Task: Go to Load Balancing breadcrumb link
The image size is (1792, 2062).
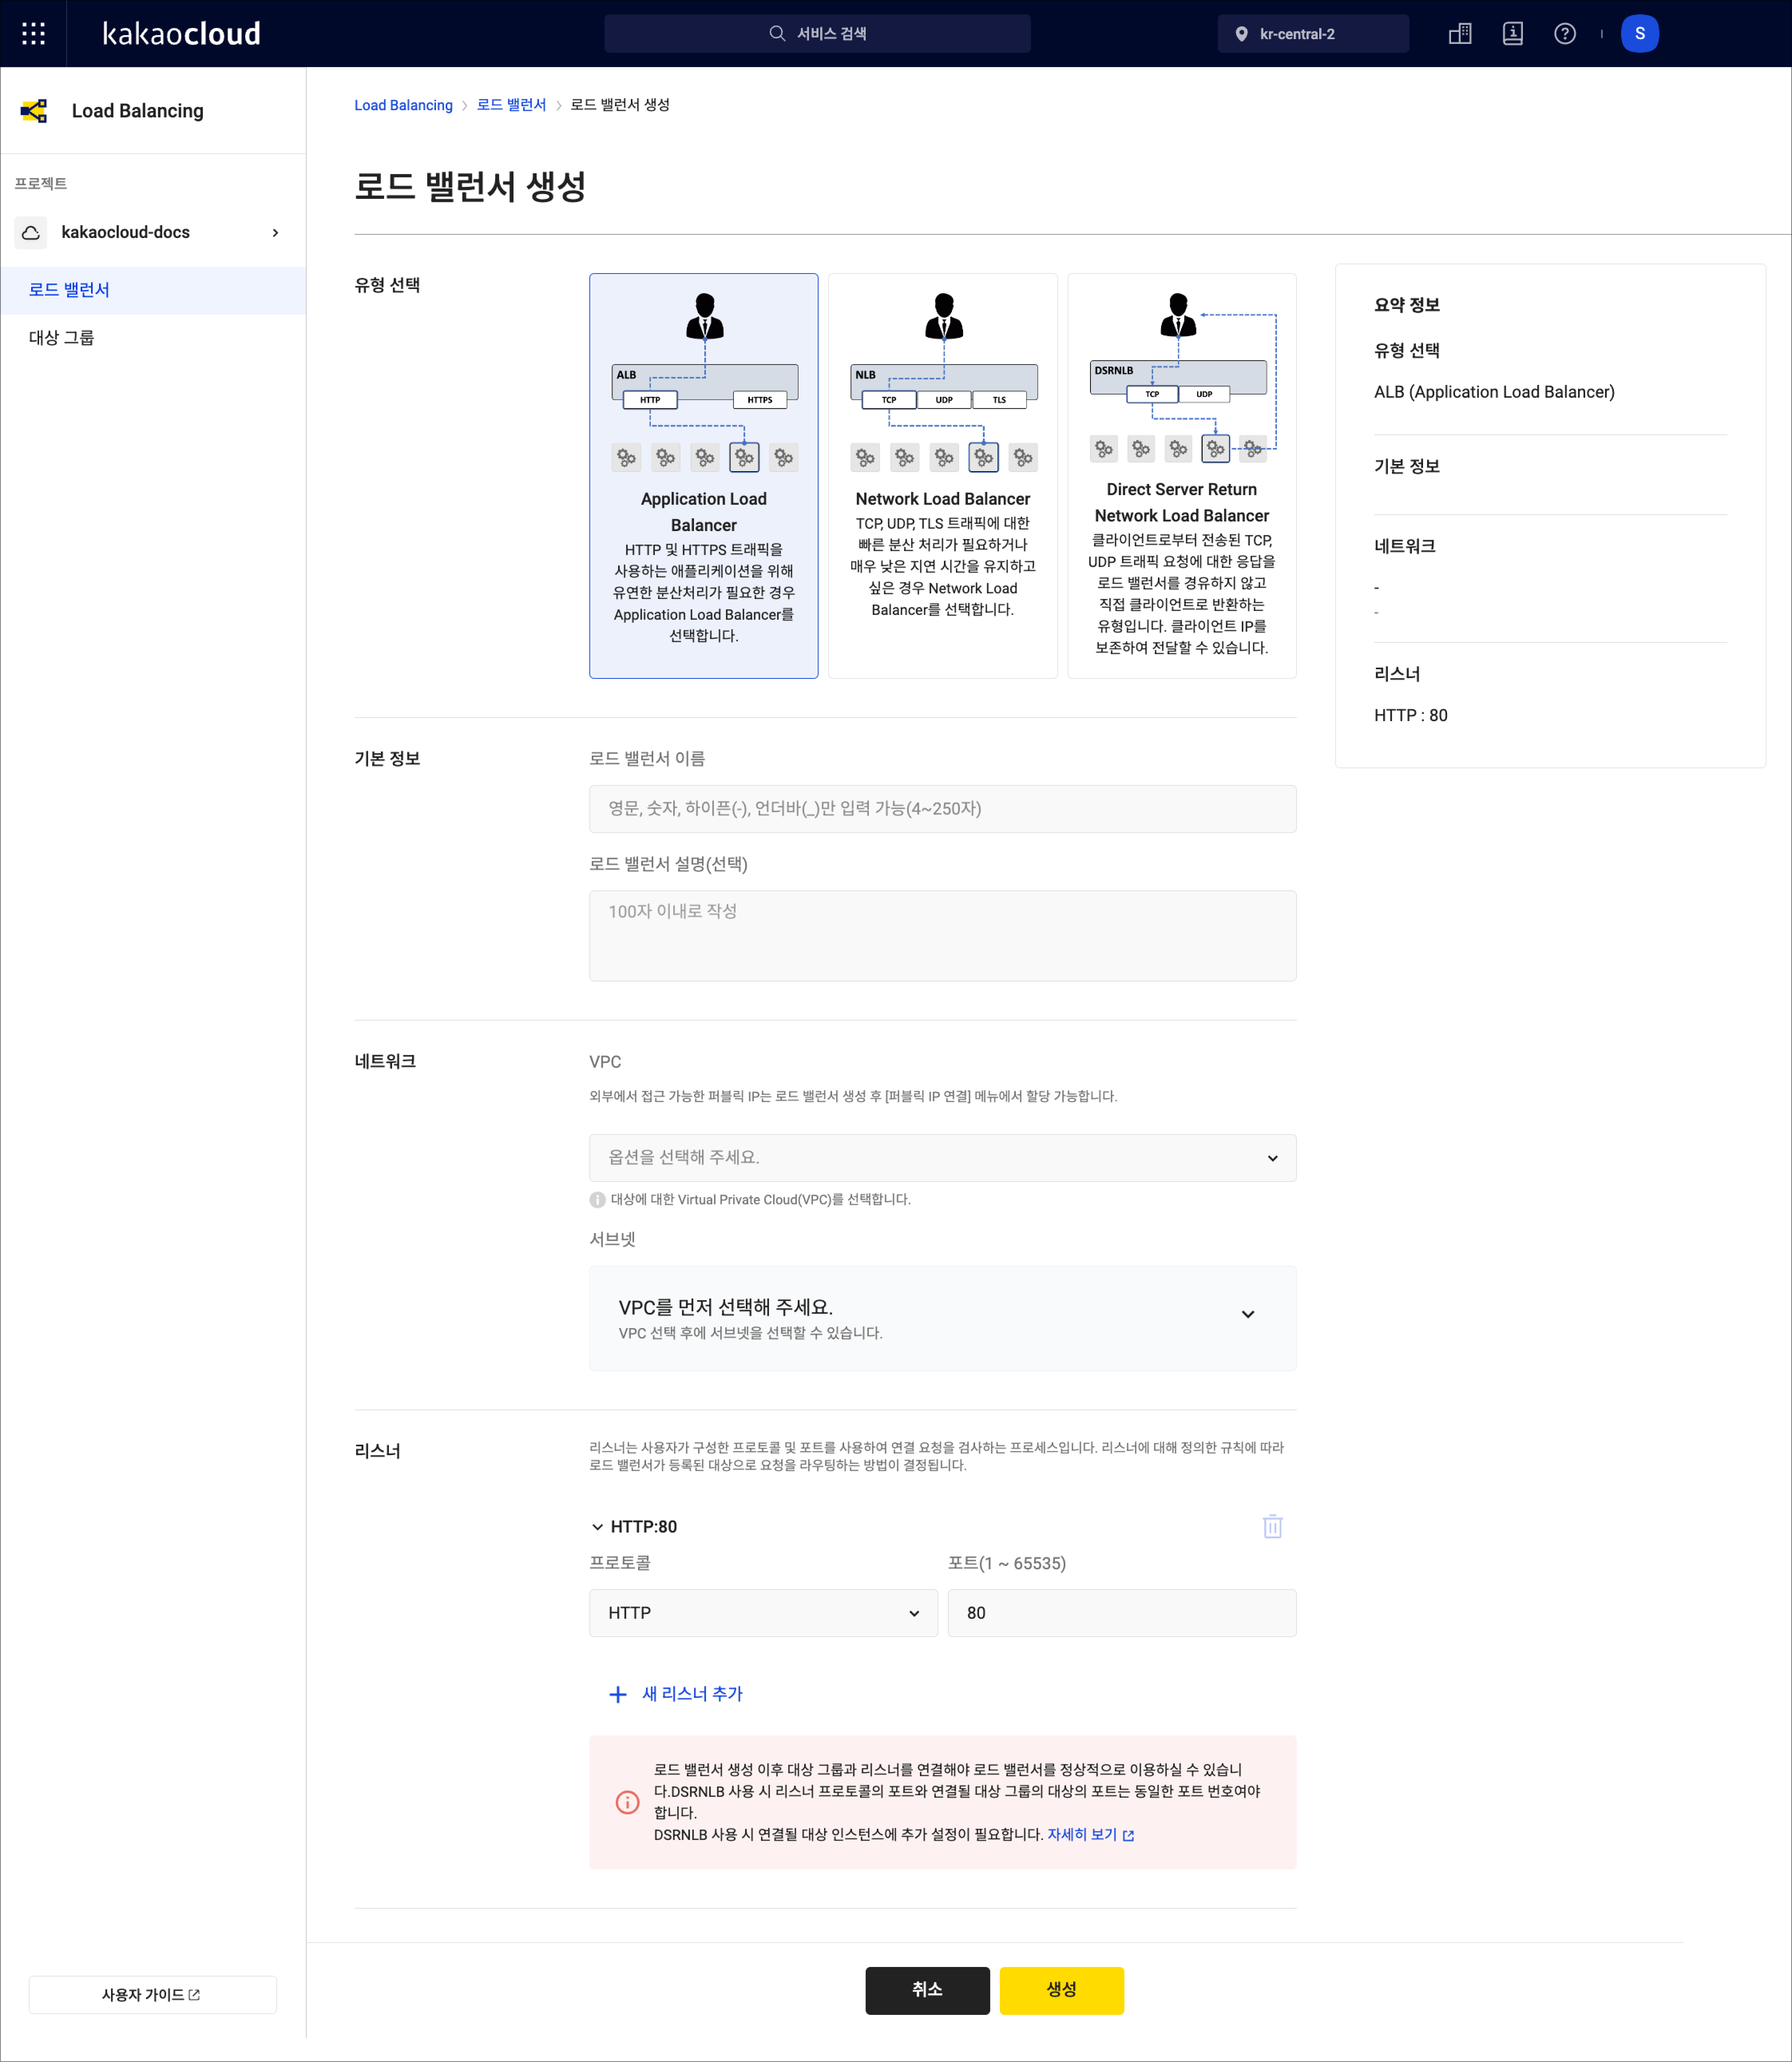Action: pyautogui.click(x=403, y=105)
